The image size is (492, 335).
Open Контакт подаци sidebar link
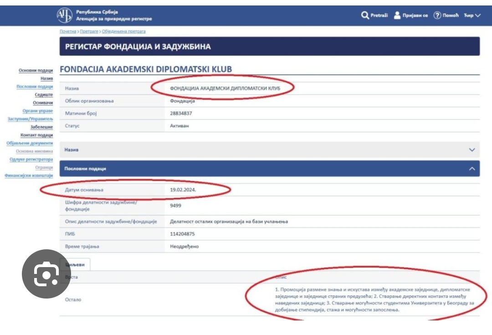click(37, 135)
